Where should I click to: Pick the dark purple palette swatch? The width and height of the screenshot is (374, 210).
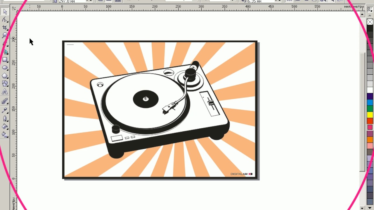pos(370,96)
